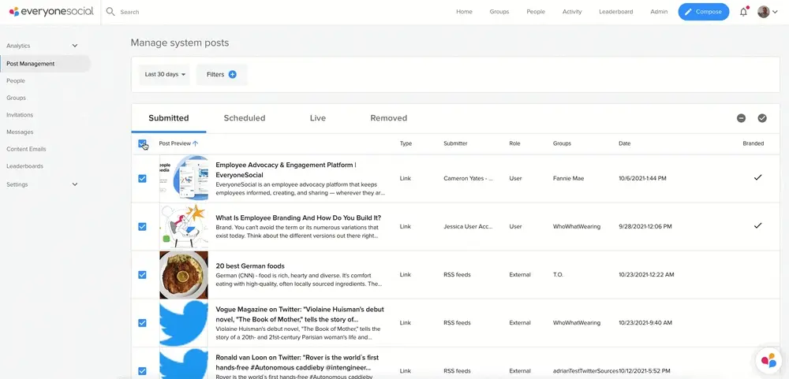Open People in top navigation
The image size is (789, 379).
pos(536,12)
